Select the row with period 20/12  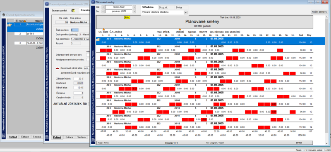tap(204, 125)
